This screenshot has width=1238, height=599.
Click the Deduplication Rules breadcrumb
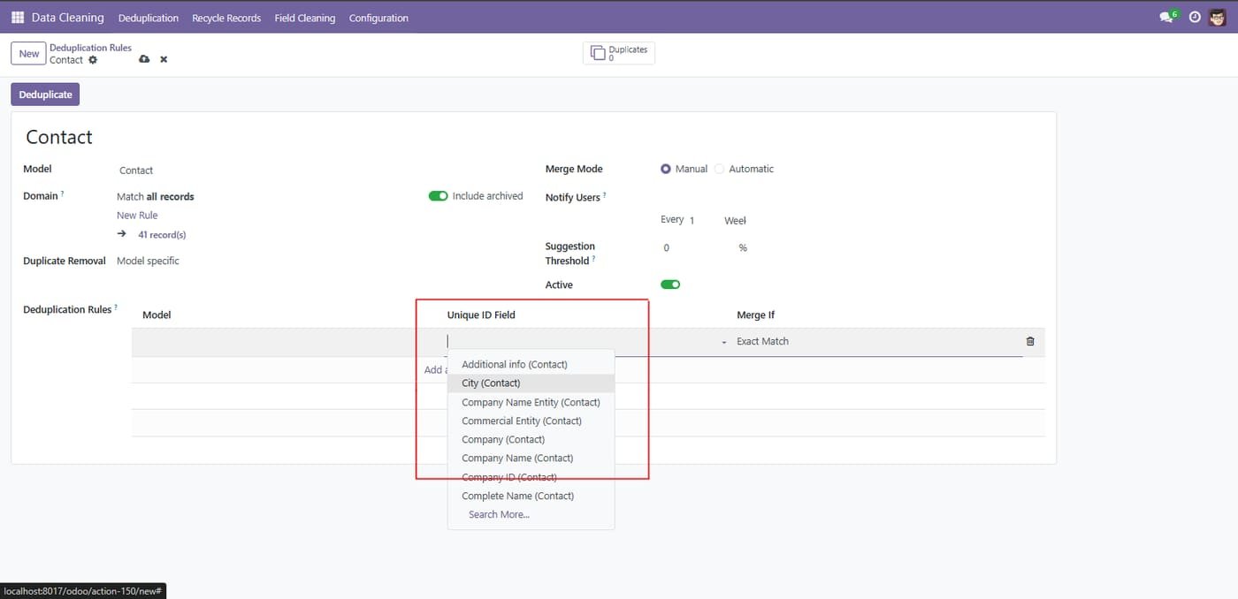click(90, 48)
